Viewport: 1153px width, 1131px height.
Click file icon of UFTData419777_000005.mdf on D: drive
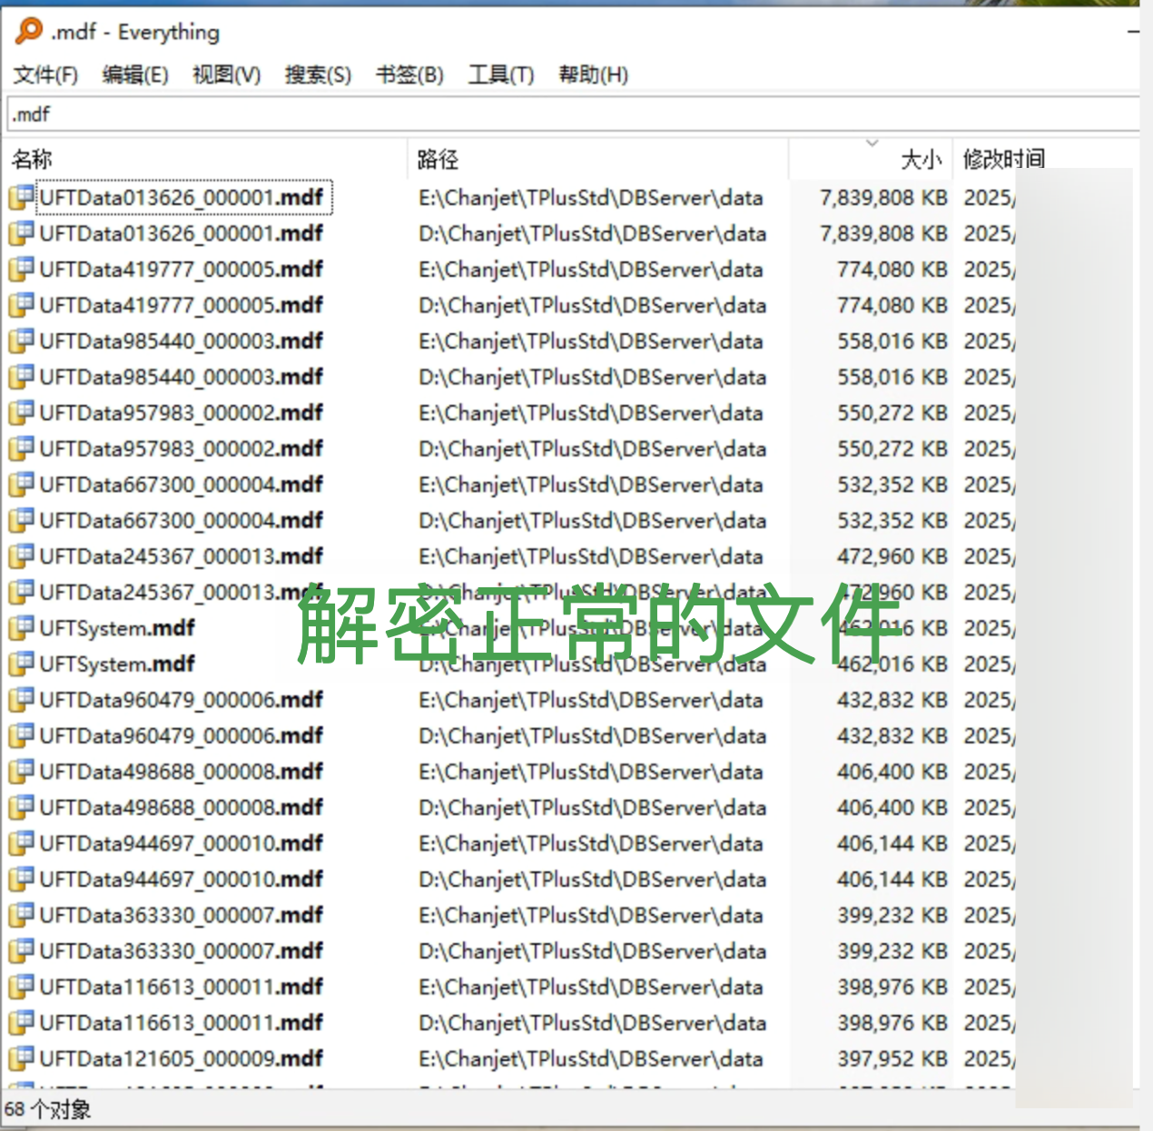pos(21,305)
